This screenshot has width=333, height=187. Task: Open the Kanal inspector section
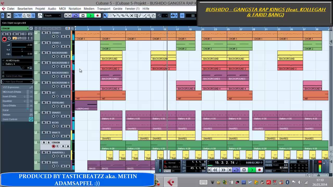tap(17, 110)
